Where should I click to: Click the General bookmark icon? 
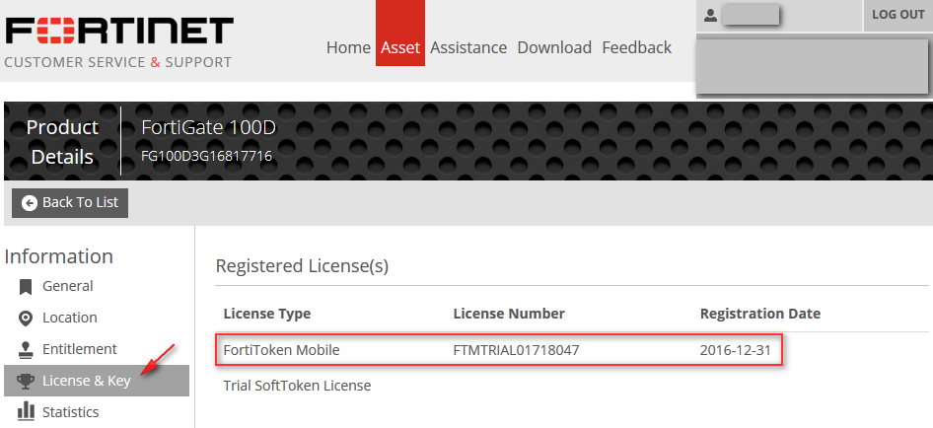(x=25, y=287)
